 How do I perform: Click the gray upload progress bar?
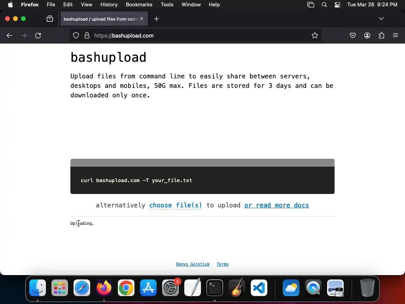coord(202,163)
